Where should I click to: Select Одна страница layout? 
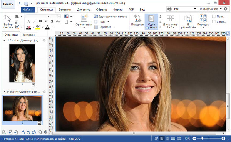click(x=151, y=22)
